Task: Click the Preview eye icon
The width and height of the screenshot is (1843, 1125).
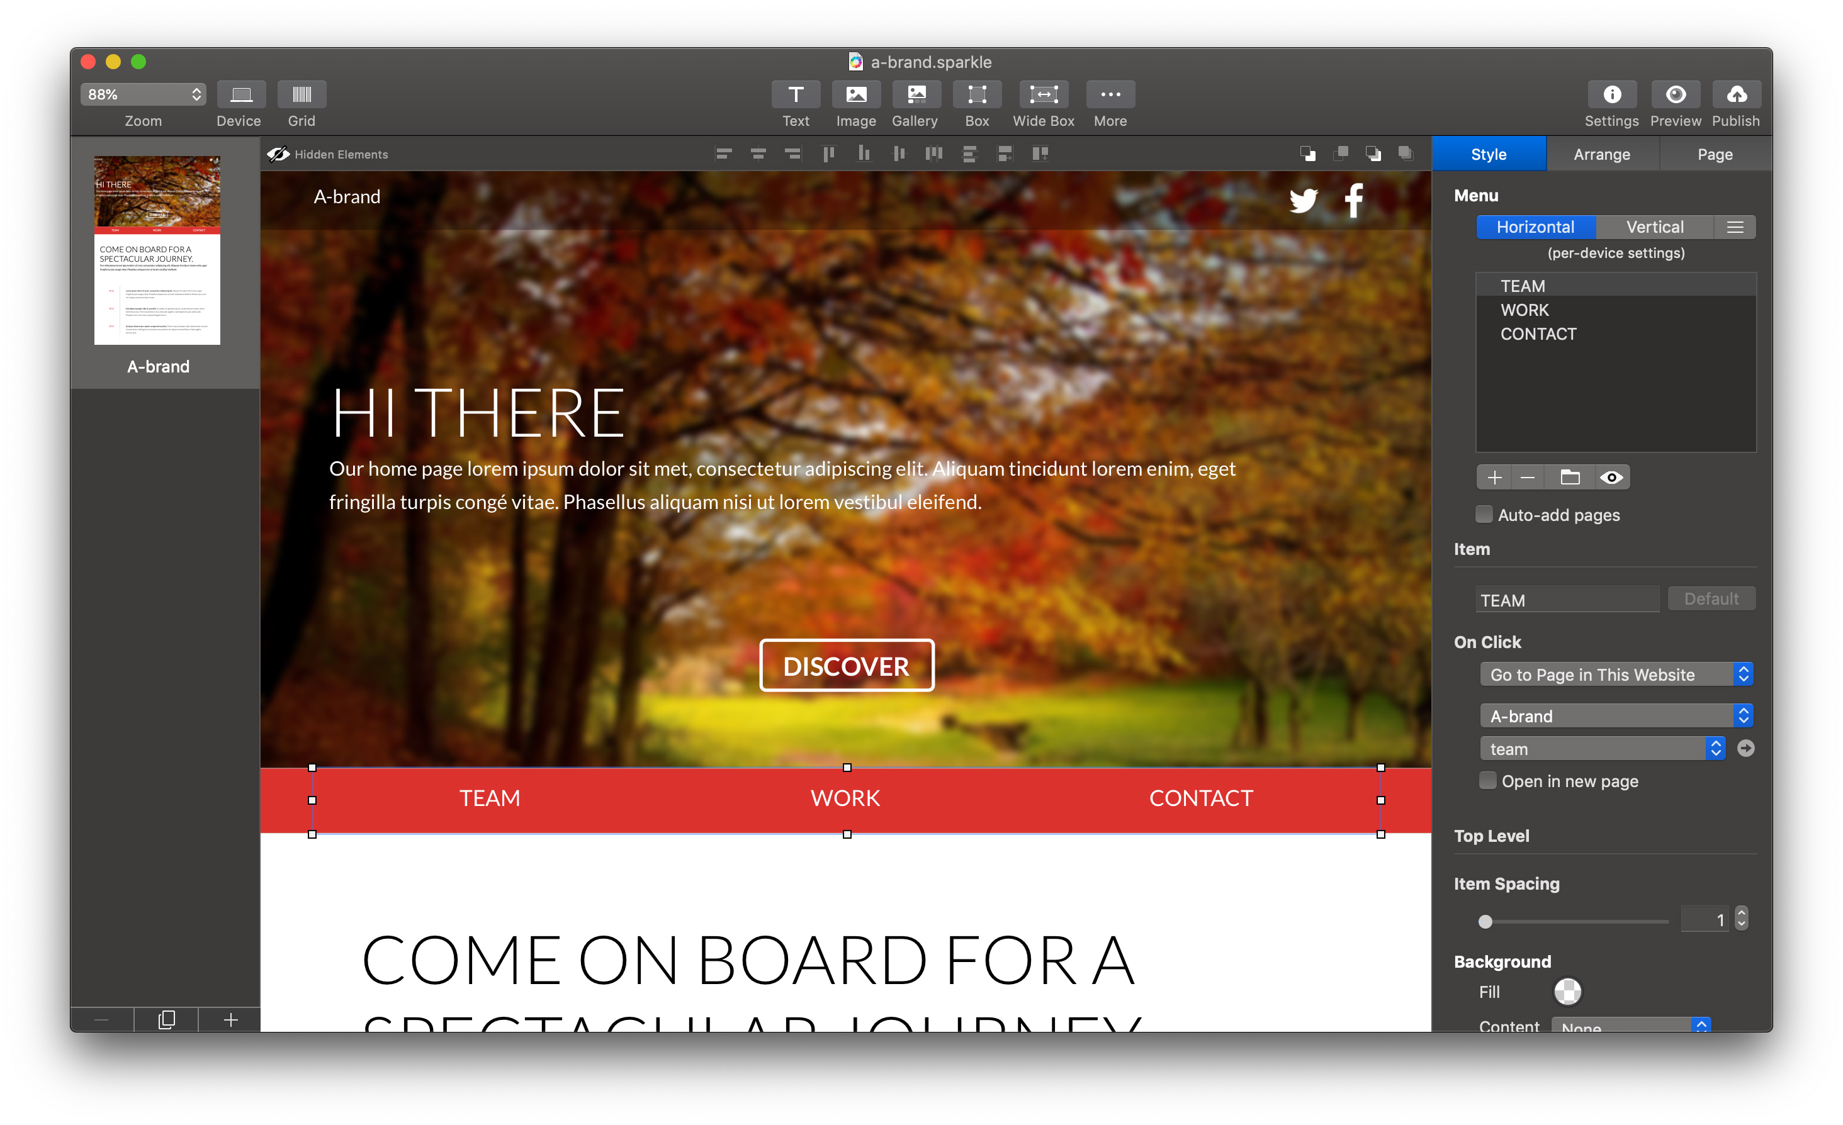Action: [x=1675, y=94]
